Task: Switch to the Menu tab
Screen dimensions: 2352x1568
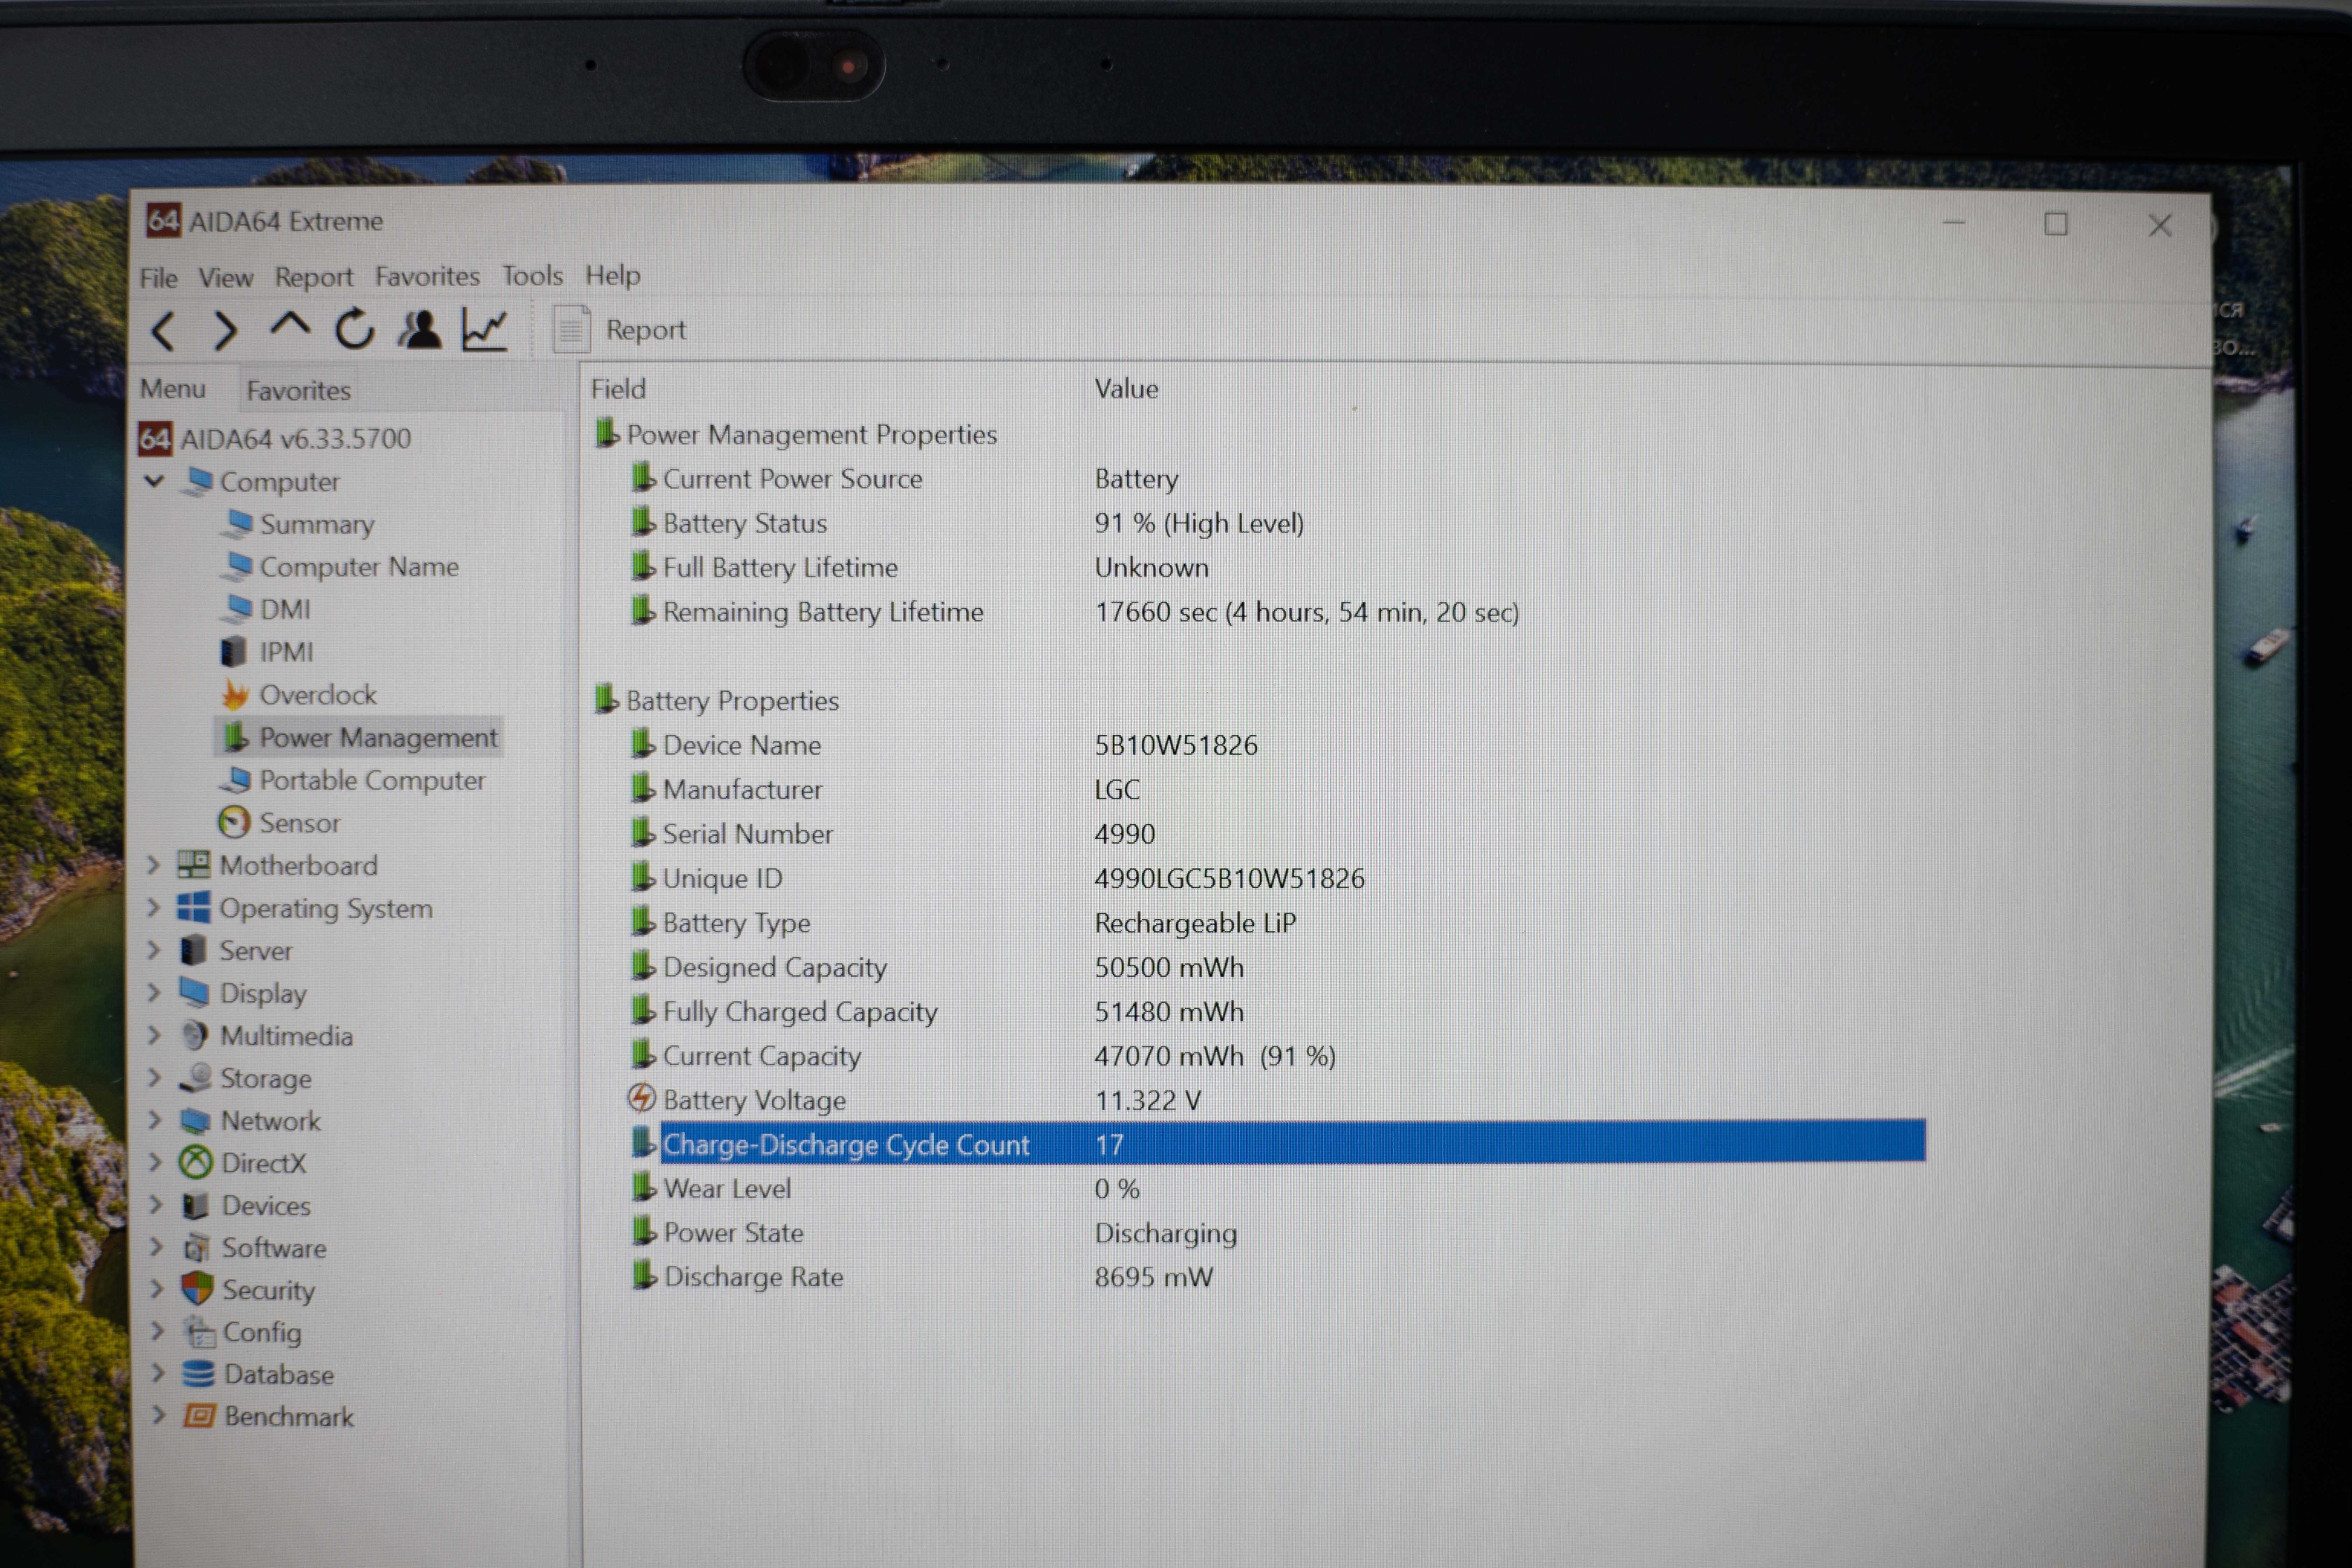Action: pyautogui.click(x=173, y=388)
